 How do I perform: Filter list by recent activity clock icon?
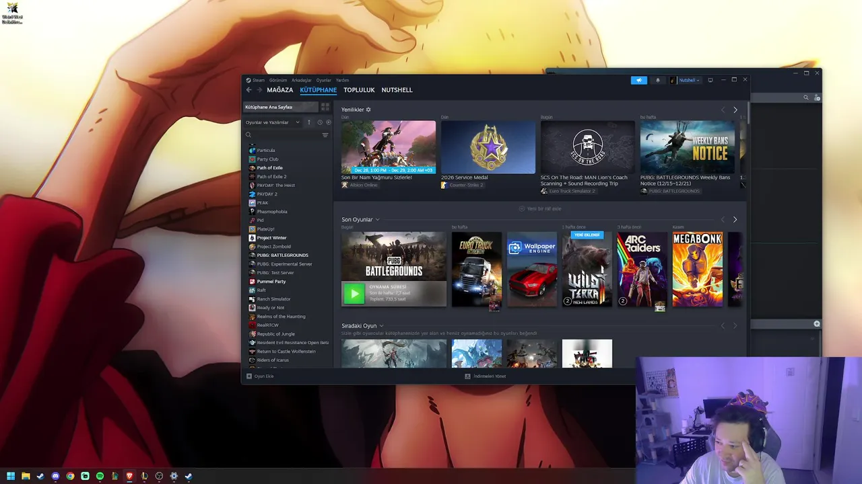(x=320, y=122)
